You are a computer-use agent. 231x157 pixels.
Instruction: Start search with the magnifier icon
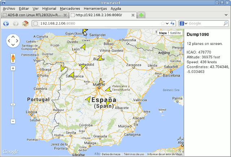coord(226,23)
